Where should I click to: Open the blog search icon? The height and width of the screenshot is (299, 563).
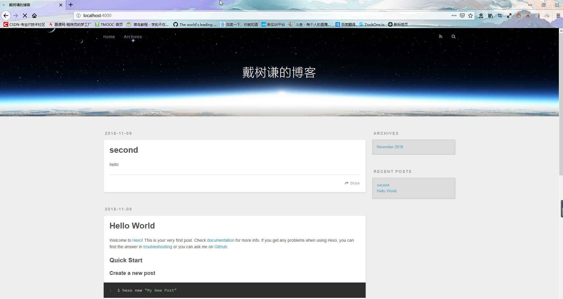click(453, 36)
